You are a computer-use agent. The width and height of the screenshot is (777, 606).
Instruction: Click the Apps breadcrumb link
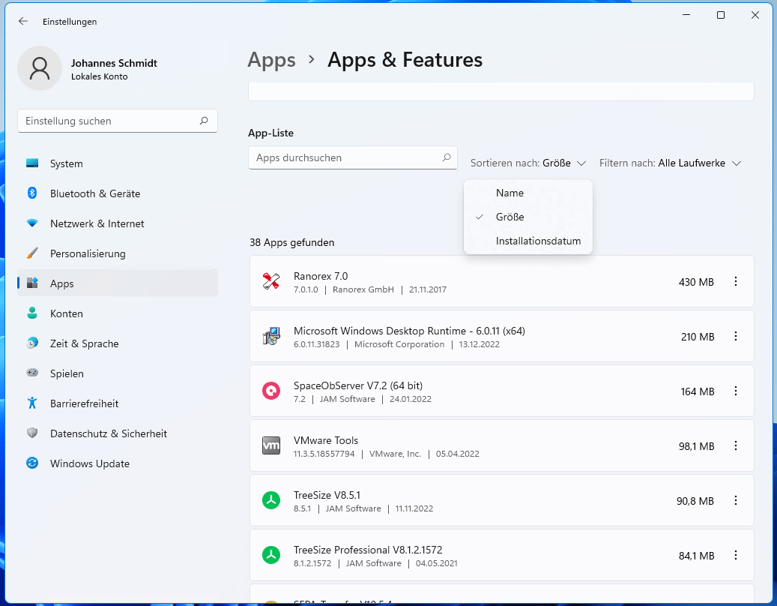pyautogui.click(x=271, y=60)
